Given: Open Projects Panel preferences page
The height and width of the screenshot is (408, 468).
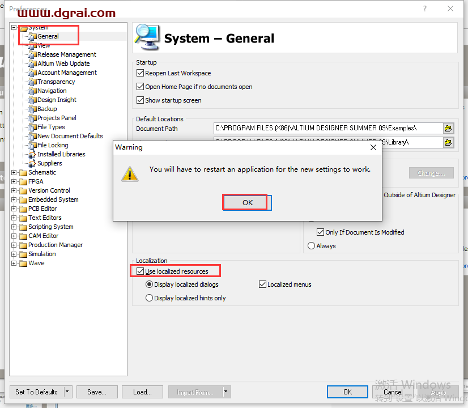Looking at the screenshot, I should [57, 118].
